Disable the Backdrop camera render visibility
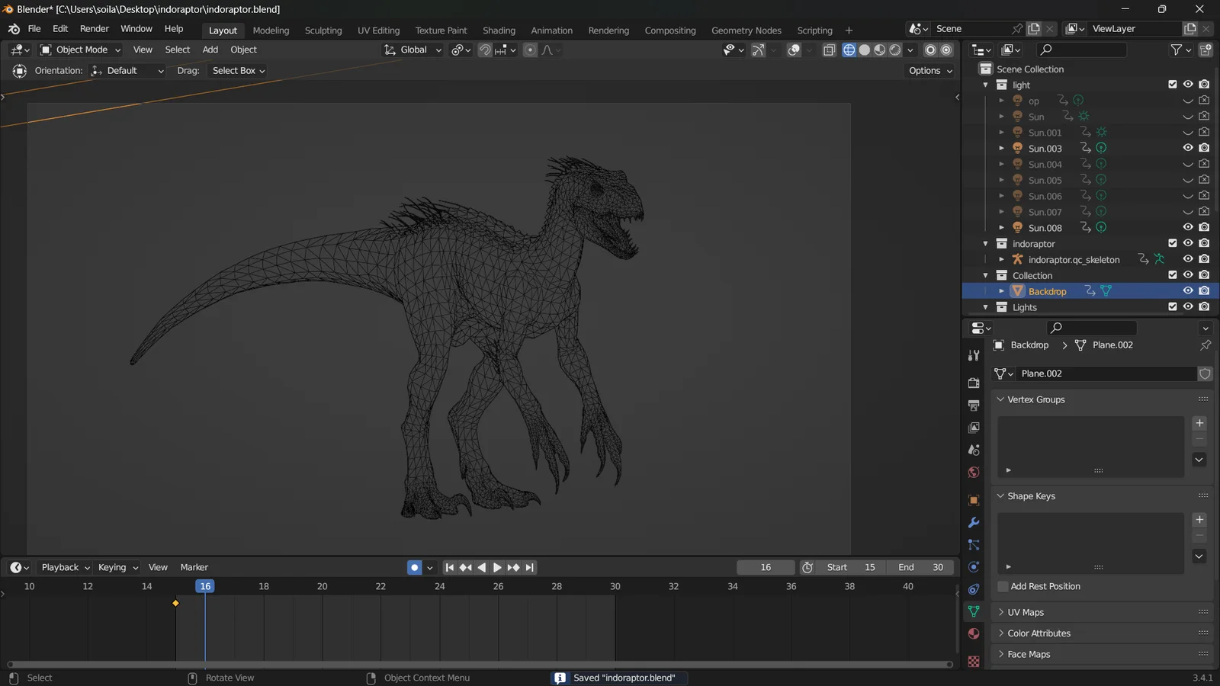Screen dimensions: 1220x686 [x=1204, y=290]
